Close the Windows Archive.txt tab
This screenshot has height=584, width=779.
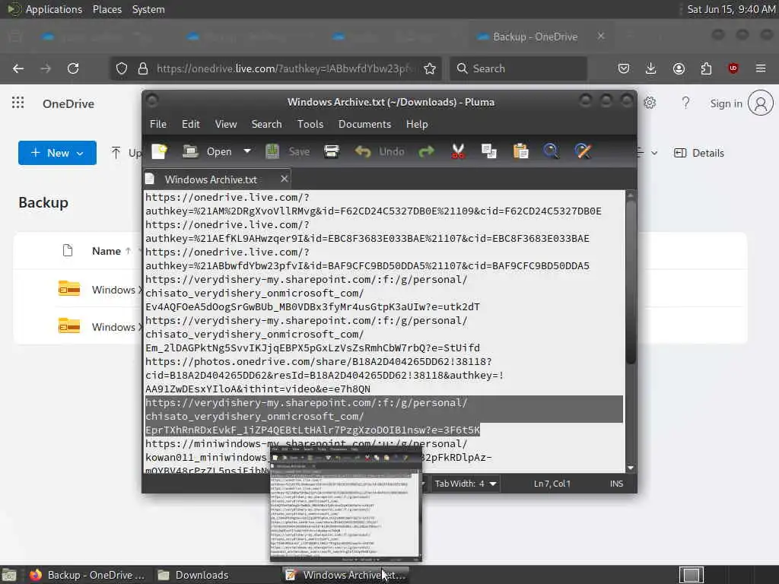[x=284, y=179]
